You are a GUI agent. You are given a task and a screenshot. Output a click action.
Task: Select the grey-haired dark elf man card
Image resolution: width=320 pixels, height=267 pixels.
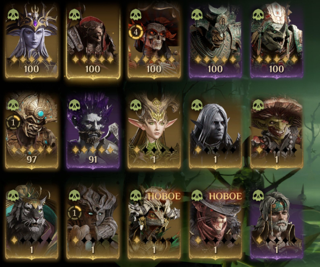(215, 131)
